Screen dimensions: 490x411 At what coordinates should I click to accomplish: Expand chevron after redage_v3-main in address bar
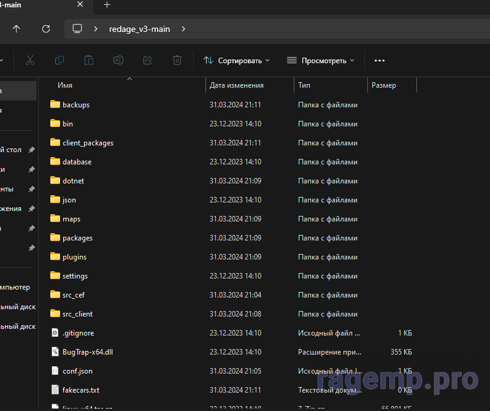coord(183,29)
